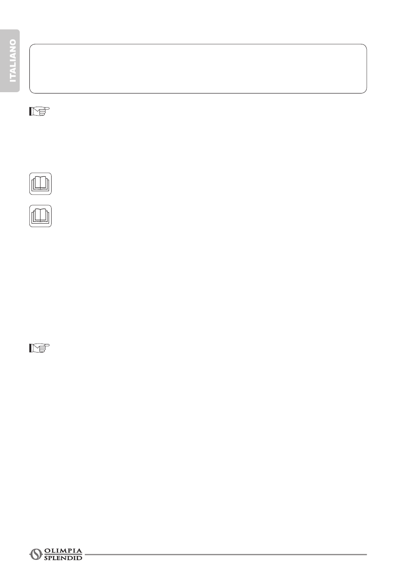Click the fingertip of the second pointing hand
The image size is (405, 574).
(x=49, y=345)
